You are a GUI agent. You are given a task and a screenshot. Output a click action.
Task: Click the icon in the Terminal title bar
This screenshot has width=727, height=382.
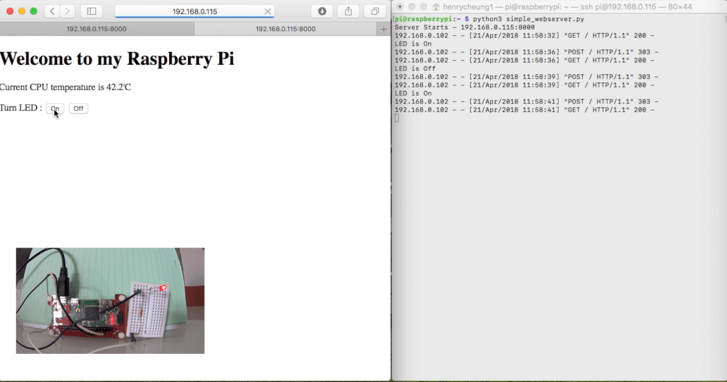coord(437,6)
